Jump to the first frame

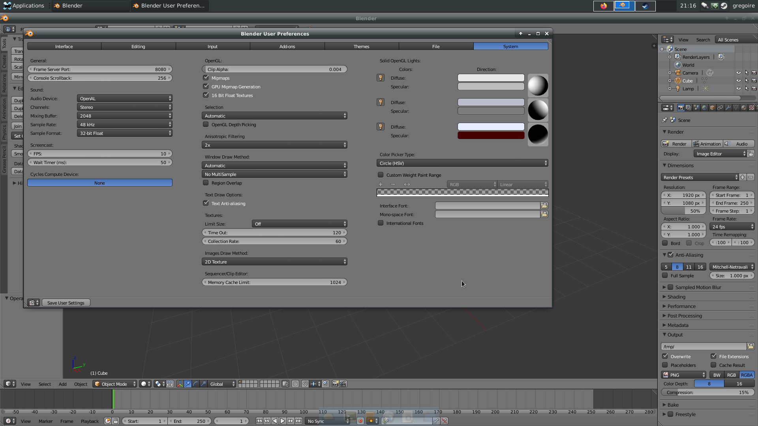click(259, 421)
